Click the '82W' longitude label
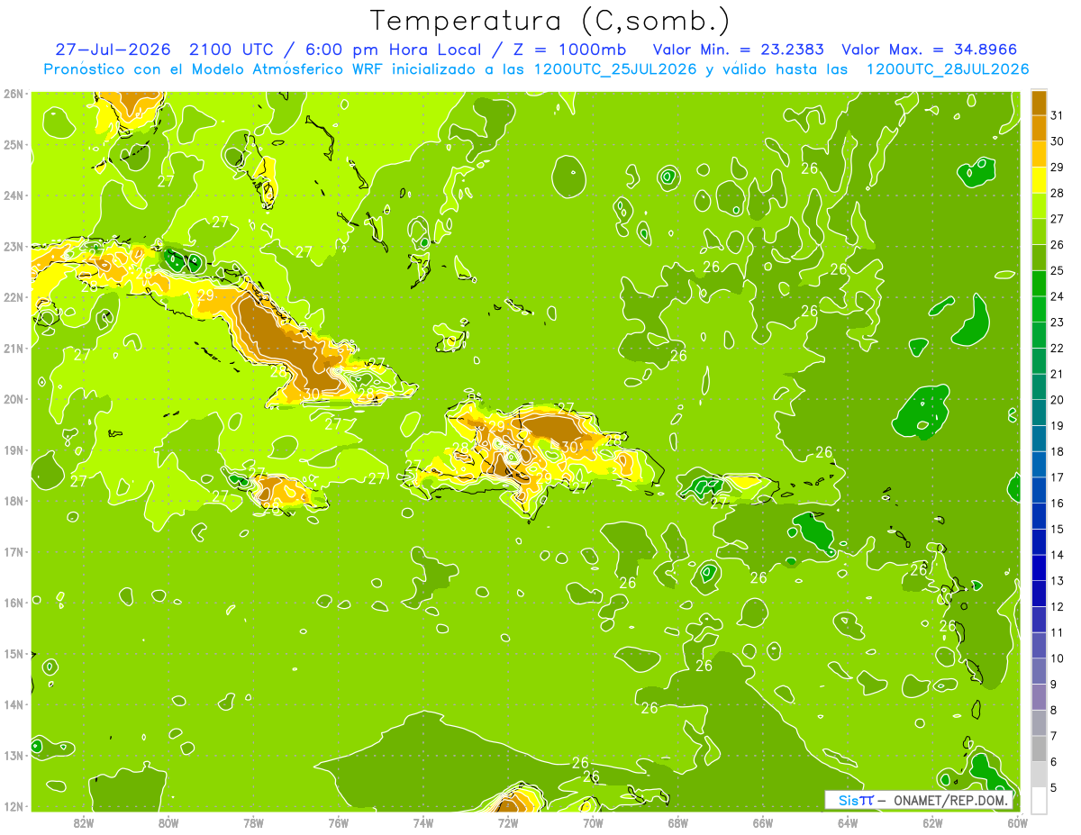 (x=83, y=822)
